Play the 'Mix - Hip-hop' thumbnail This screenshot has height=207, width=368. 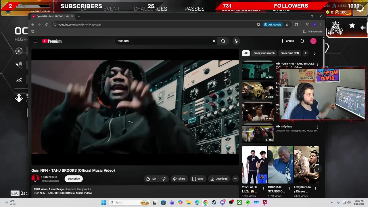(258, 133)
